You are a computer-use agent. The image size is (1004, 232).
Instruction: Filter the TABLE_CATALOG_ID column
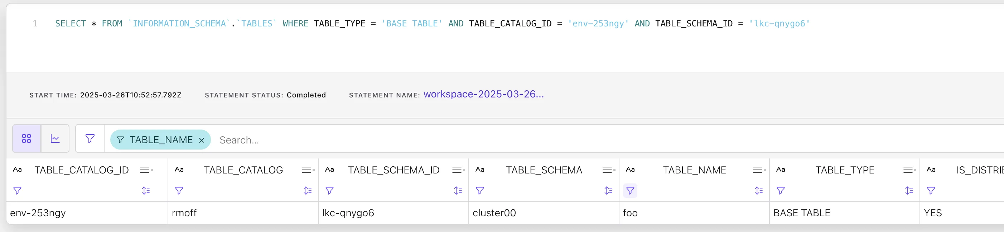click(x=17, y=191)
